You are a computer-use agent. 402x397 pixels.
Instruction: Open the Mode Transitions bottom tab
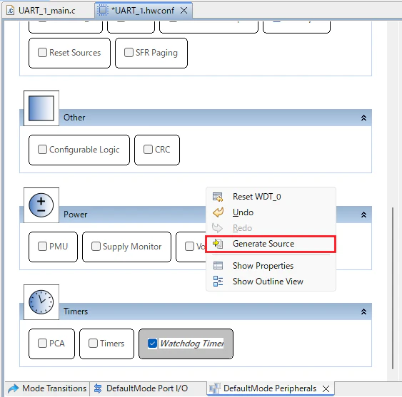click(x=47, y=388)
